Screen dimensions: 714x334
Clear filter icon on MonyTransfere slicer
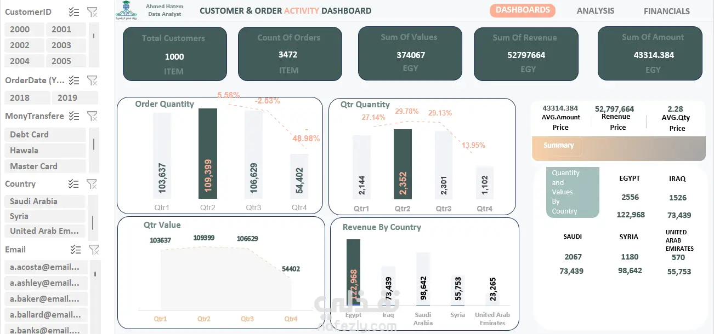(92, 116)
